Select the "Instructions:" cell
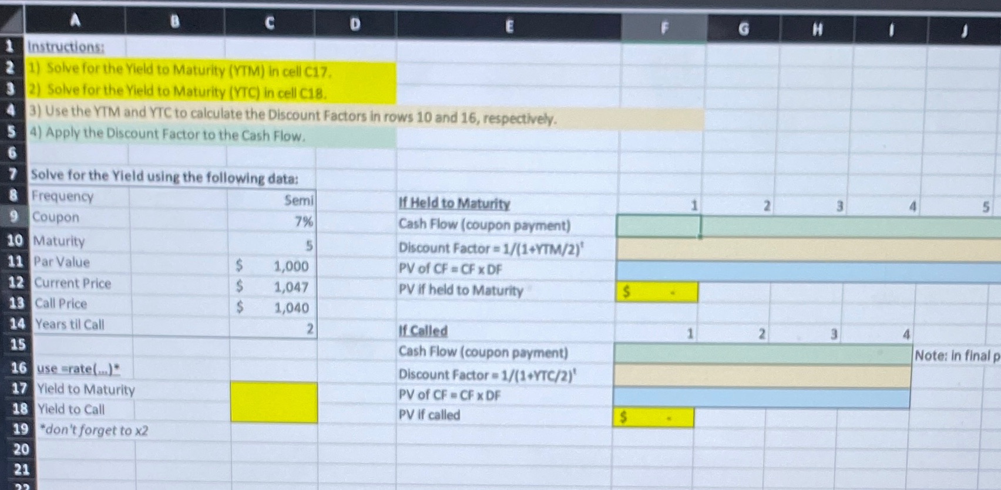Image resolution: width=1001 pixels, height=490 pixels. click(x=66, y=46)
